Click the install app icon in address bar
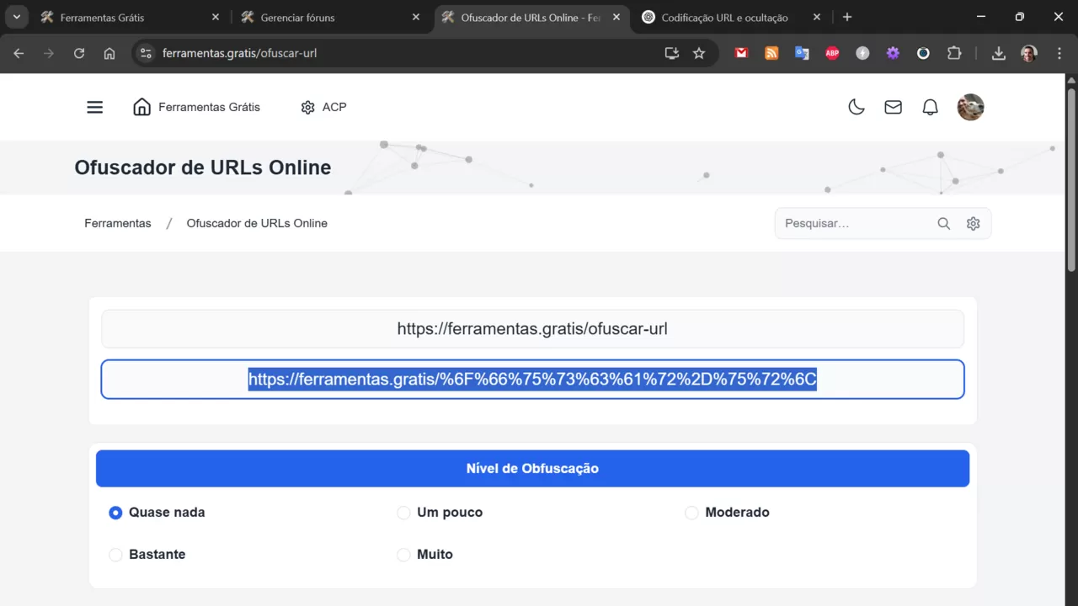Viewport: 1078px width, 606px height. point(671,53)
